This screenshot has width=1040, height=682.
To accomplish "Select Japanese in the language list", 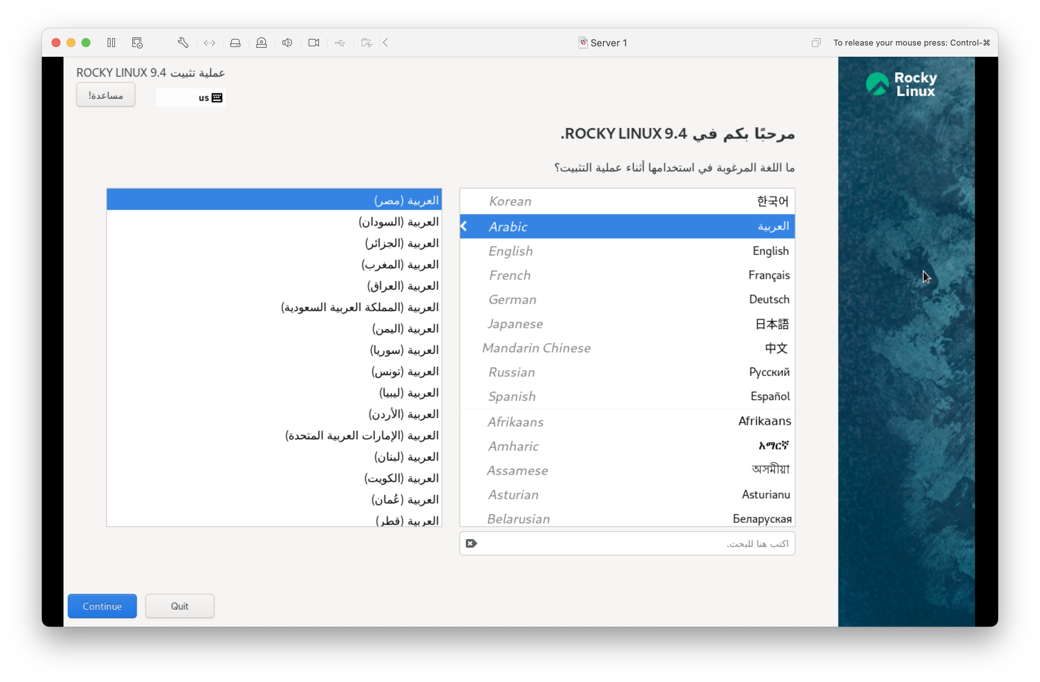I will pos(627,324).
